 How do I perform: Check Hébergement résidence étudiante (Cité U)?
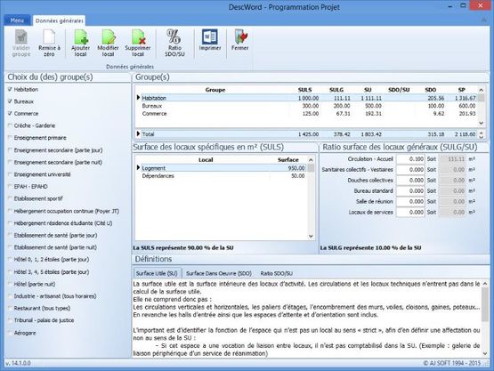tap(10, 223)
